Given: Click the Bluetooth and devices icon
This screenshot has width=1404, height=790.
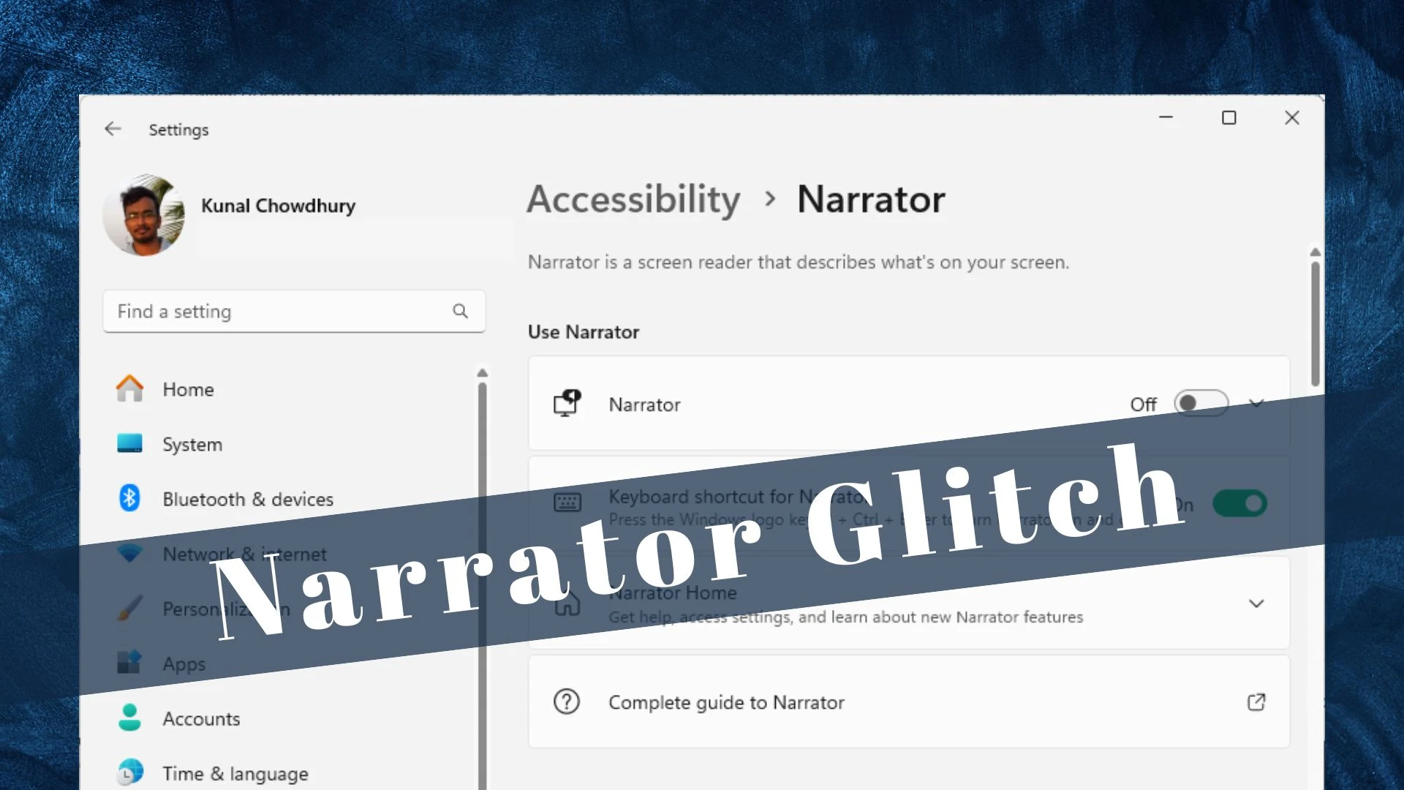Looking at the screenshot, I should point(129,499).
